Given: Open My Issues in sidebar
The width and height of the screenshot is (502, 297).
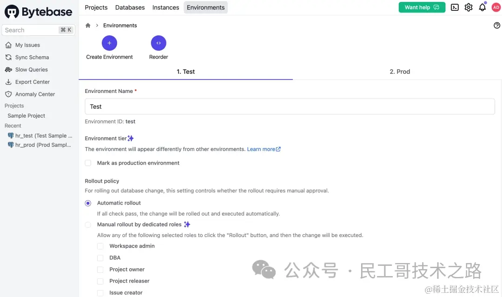Looking at the screenshot, I should pyautogui.click(x=27, y=45).
